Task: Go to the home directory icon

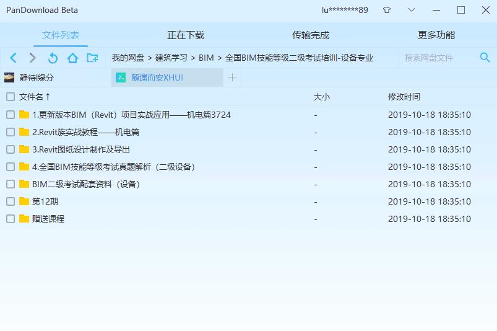Action: tap(72, 58)
